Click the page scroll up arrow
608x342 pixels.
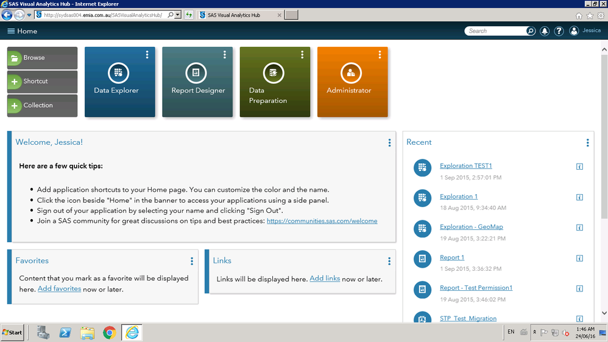click(x=604, y=49)
